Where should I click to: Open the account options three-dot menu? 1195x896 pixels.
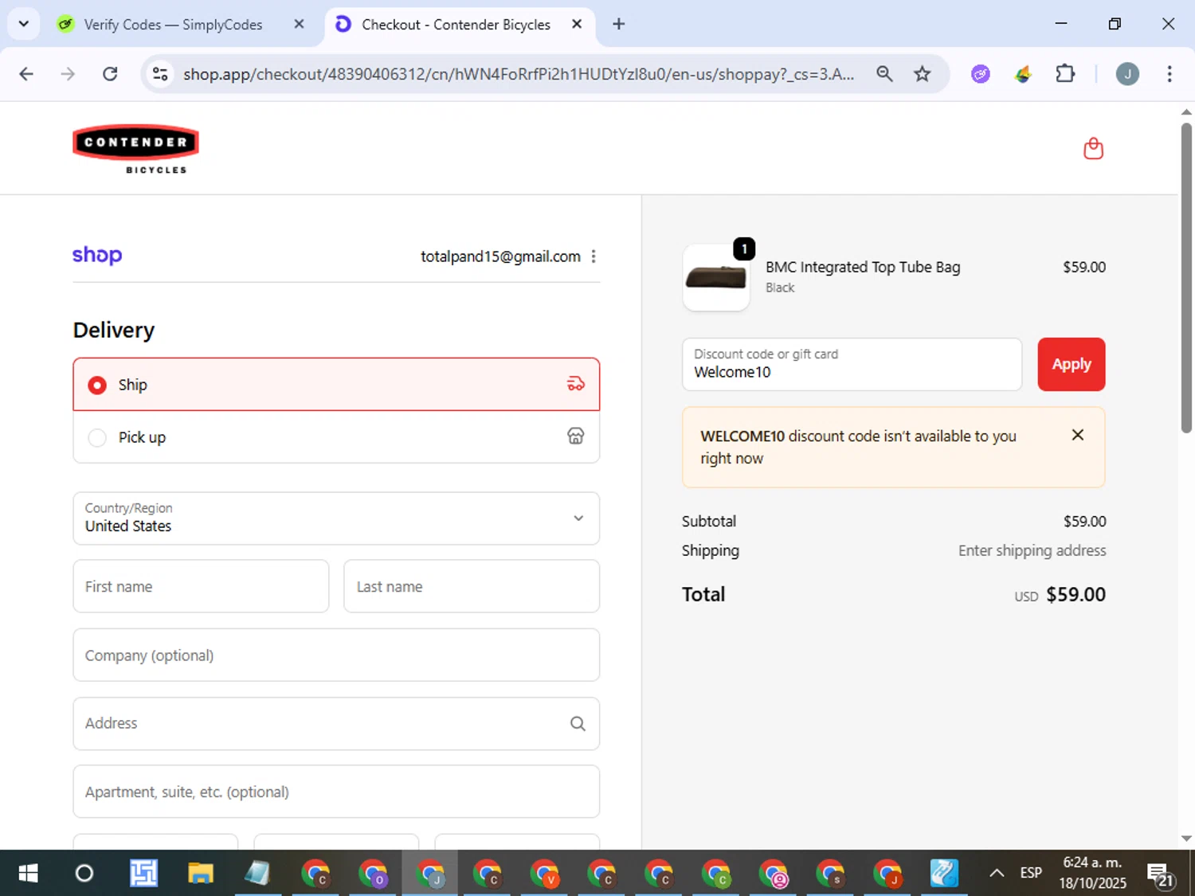[x=594, y=256]
